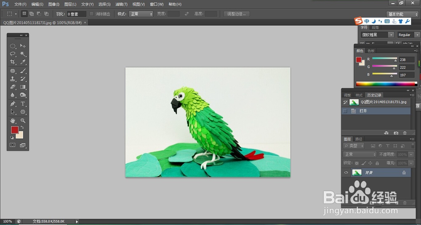Viewport: 421px width, 225px height.
Task: Toggle the box beside 打开 history state
Action: pos(345,111)
